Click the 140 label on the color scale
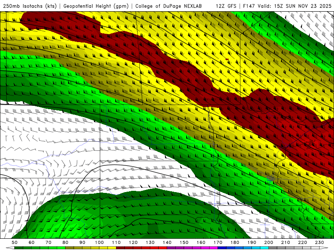 167,242
